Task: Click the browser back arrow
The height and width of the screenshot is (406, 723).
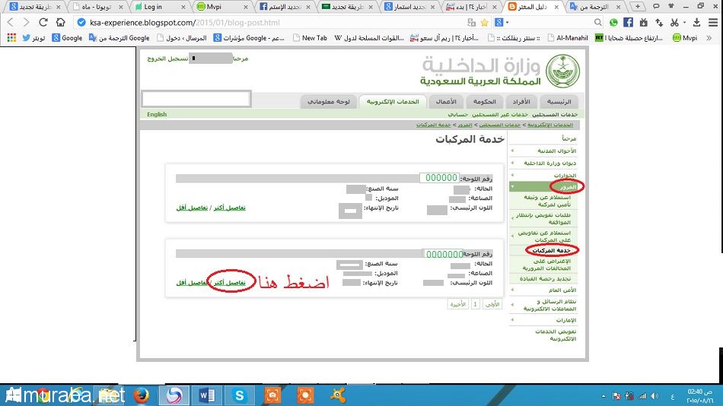Action: (x=10, y=23)
